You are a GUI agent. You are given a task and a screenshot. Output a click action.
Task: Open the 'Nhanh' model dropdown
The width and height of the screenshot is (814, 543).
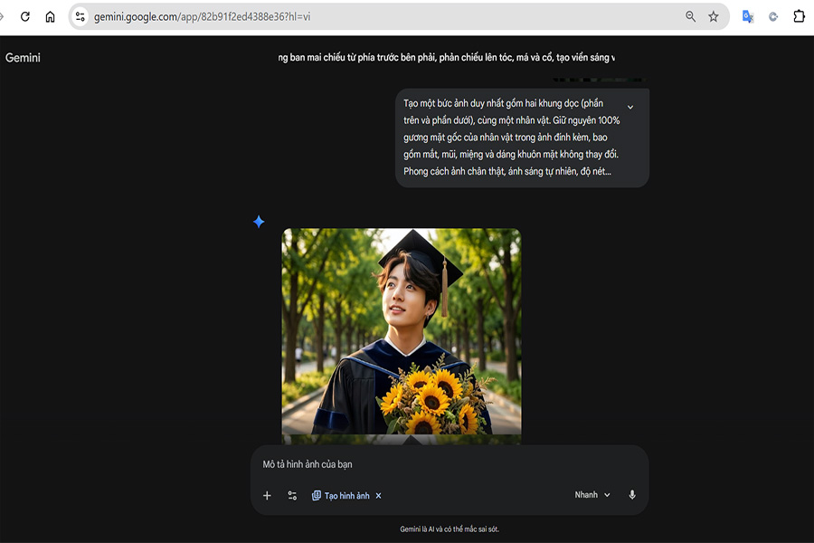(592, 495)
